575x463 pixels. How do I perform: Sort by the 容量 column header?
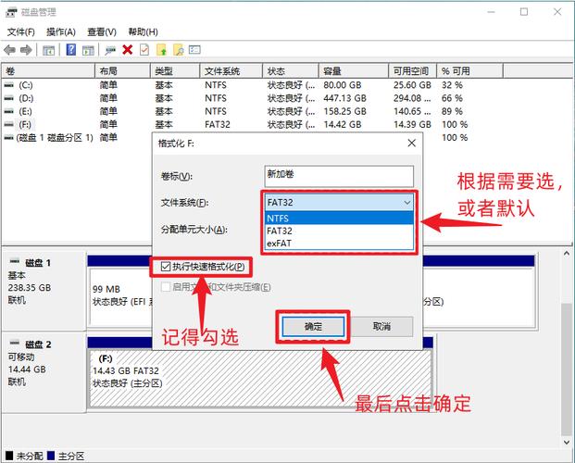tap(354, 70)
